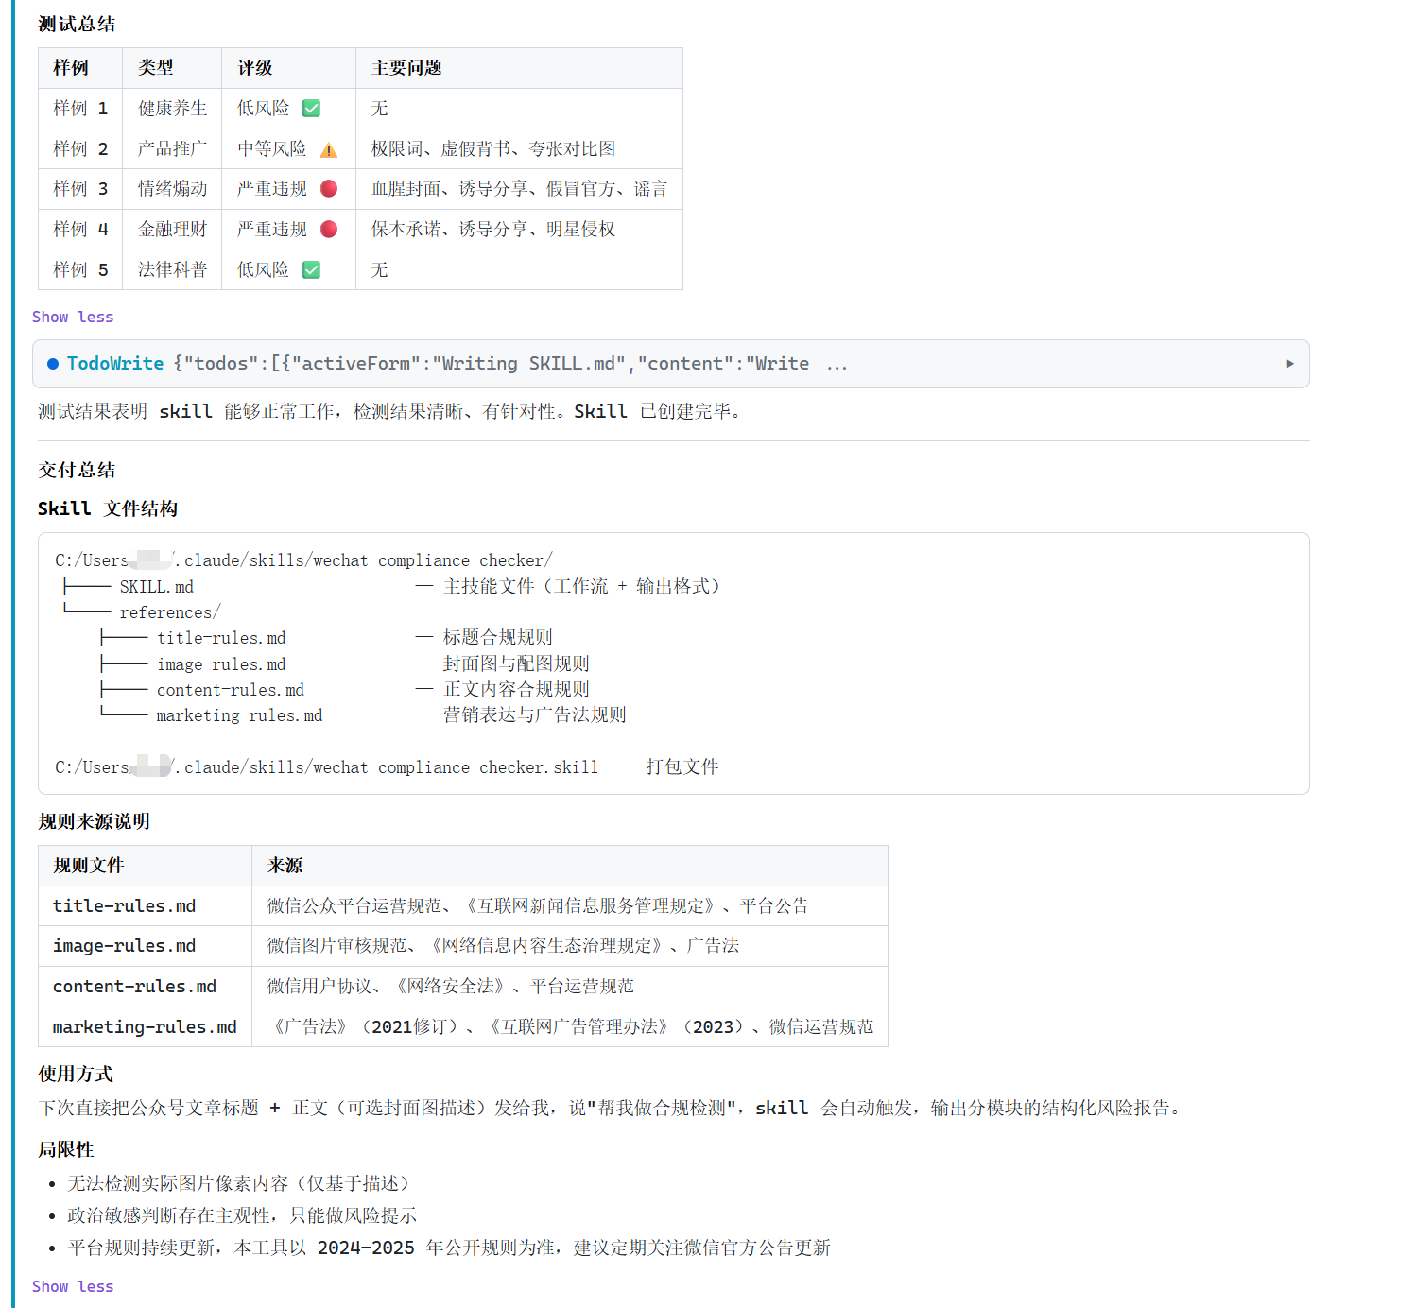Click the 测试总结 heading
Viewport: 1415px width, 1308px height.
[77, 25]
